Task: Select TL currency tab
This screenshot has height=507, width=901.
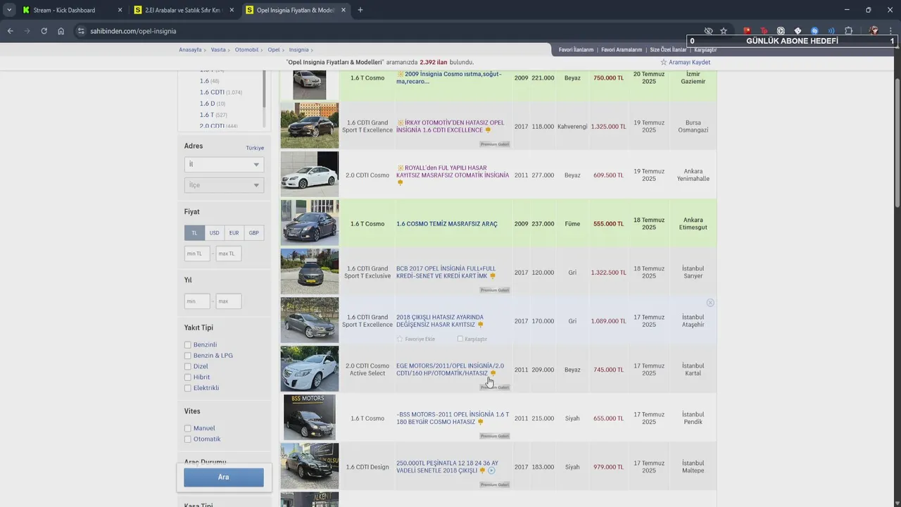Action: (194, 233)
